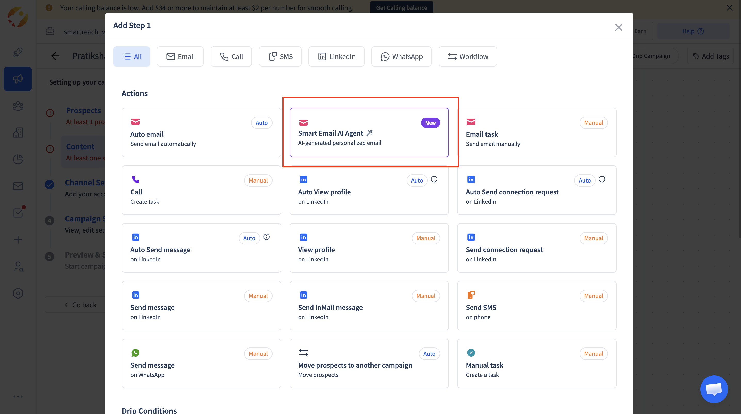Click info icon on Auto Send message
This screenshot has width=741, height=414.
(266, 237)
